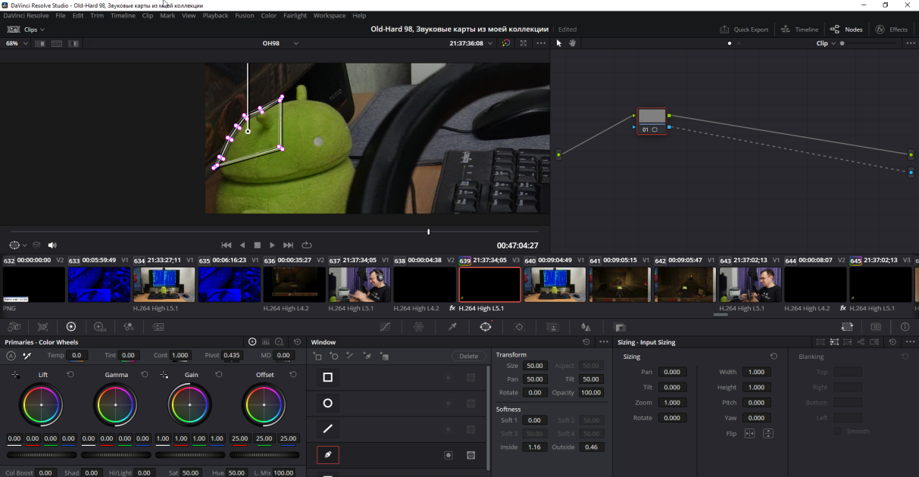
Task: Click the Offset color wheel center
Action: (x=264, y=405)
